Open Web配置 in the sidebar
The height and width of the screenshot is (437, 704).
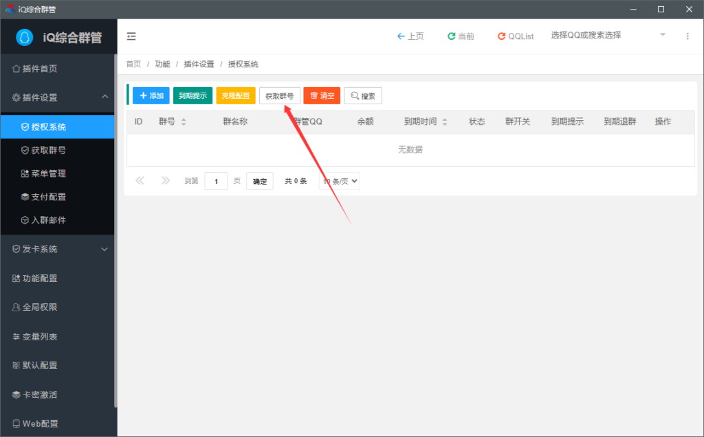58,423
